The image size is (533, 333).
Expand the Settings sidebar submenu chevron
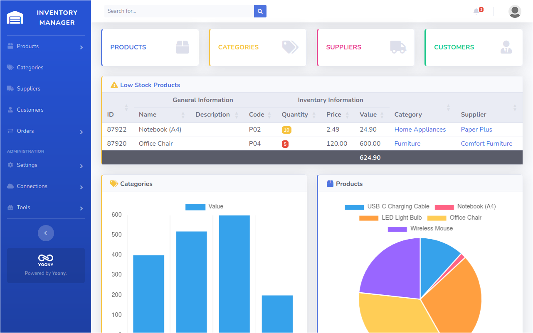pyautogui.click(x=81, y=166)
